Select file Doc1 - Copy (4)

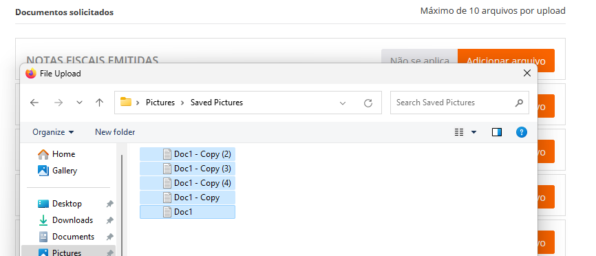[187, 183]
